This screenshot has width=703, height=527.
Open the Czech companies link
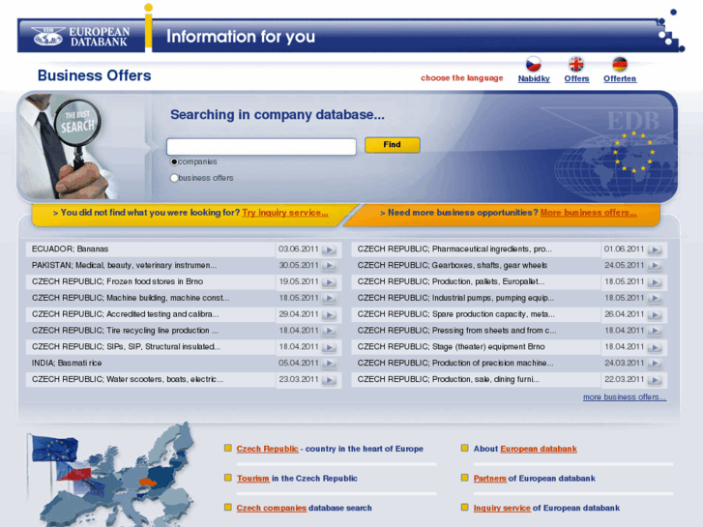(272, 509)
